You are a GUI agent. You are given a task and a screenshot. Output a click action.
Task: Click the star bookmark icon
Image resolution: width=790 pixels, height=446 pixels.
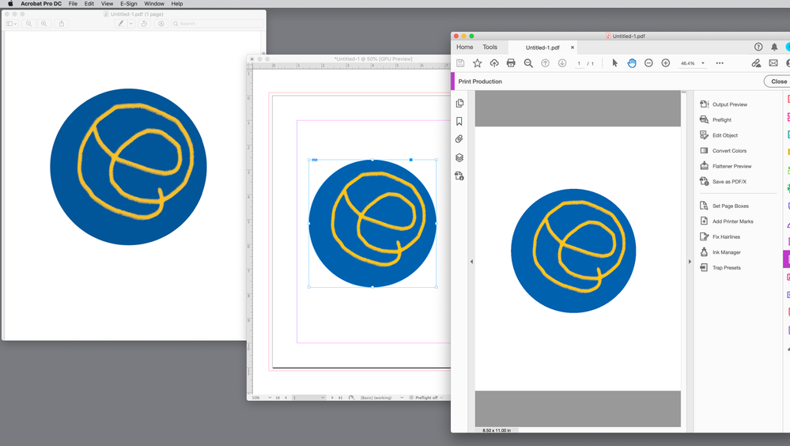pos(477,63)
